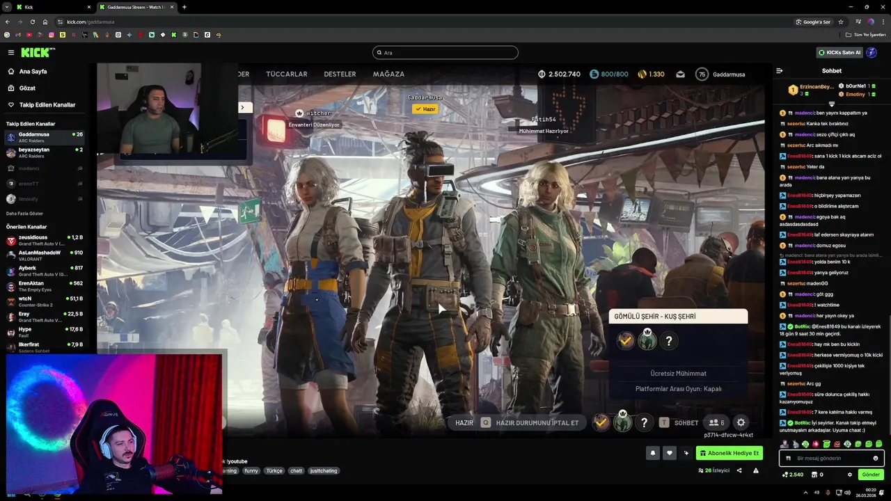Open madenci offline followed channel
This screenshot has width=891, height=501.
pos(45,168)
